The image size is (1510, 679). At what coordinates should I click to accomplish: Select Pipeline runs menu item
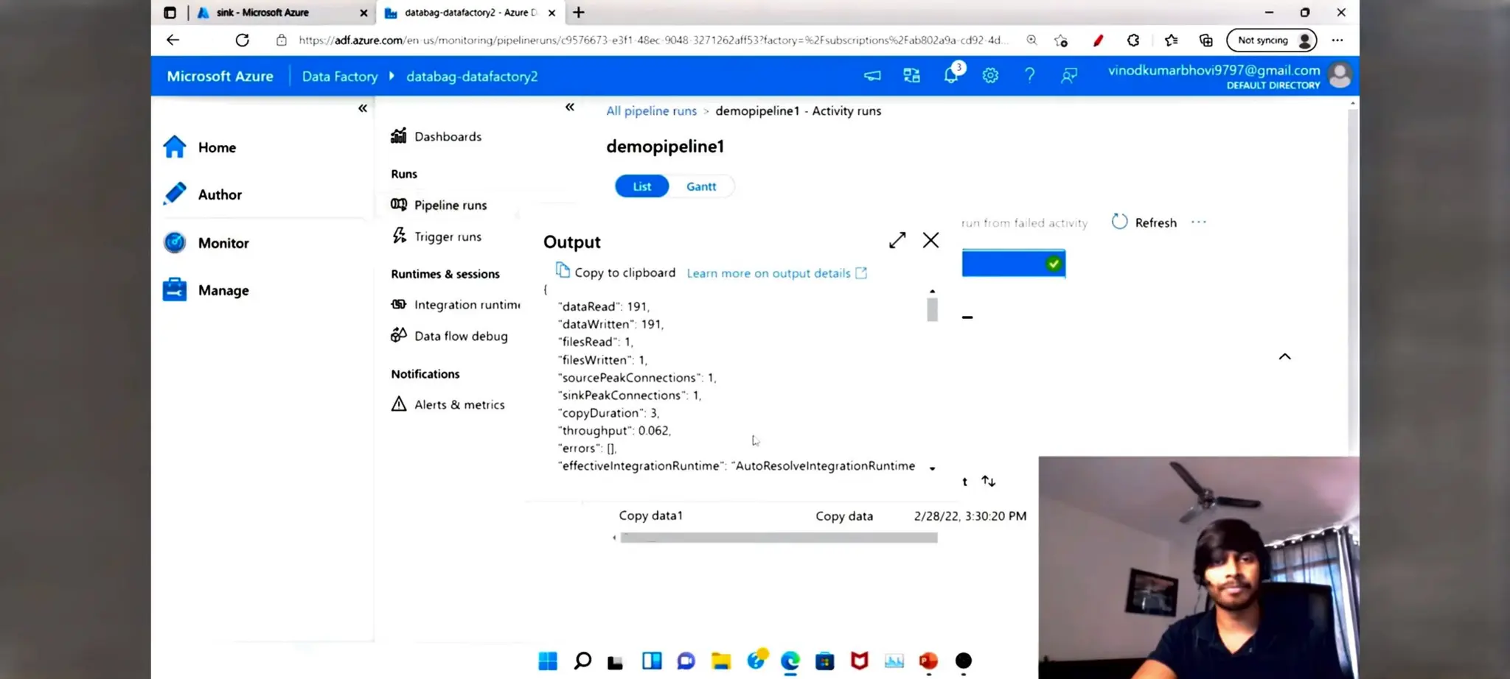coord(439,205)
